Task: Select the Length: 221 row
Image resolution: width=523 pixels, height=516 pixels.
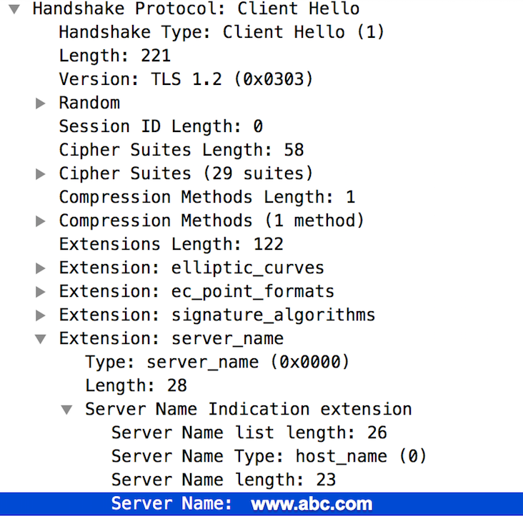Action: tap(114, 56)
